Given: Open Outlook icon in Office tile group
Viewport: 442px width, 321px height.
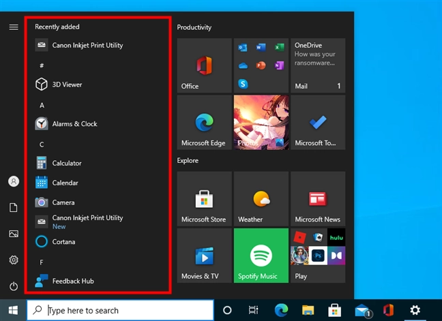Looking at the screenshot, I should pyautogui.click(x=243, y=47).
